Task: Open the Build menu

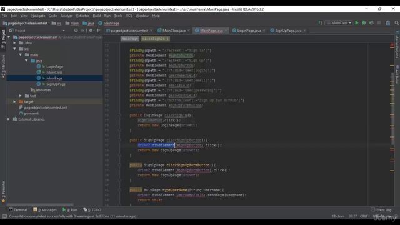Action: pos(97,16)
